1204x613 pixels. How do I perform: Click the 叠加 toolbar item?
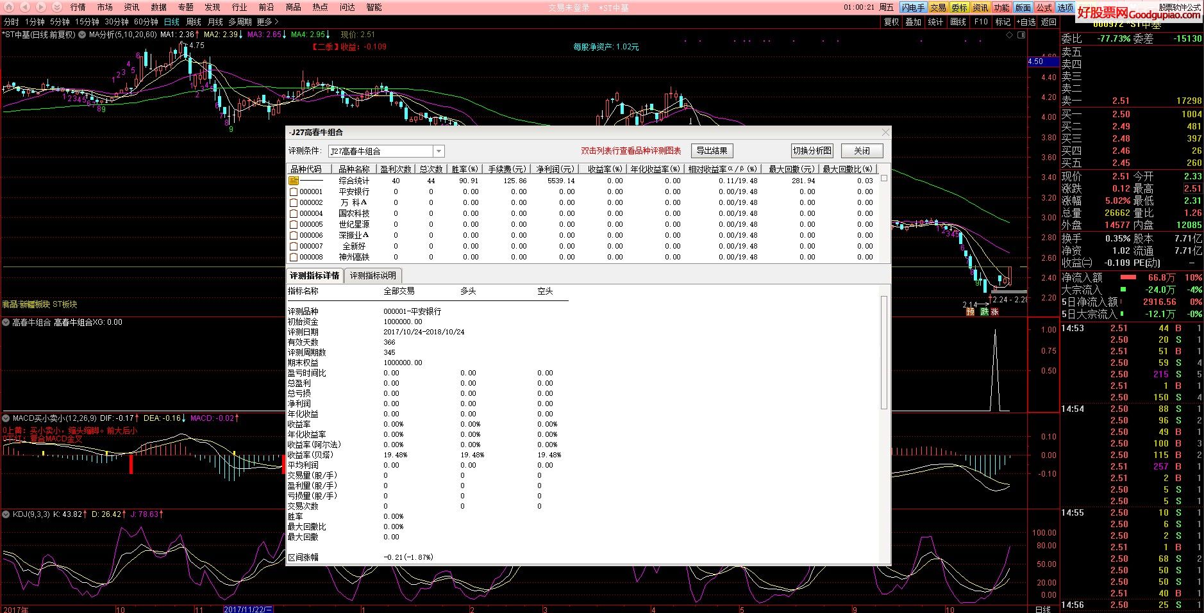click(913, 22)
